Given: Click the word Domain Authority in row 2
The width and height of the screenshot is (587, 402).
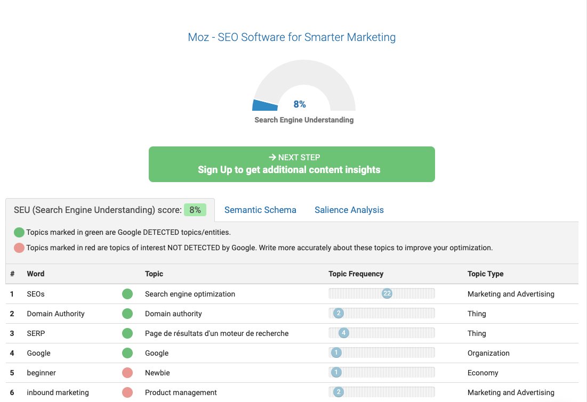Looking at the screenshot, I should [x=55, y=314].
